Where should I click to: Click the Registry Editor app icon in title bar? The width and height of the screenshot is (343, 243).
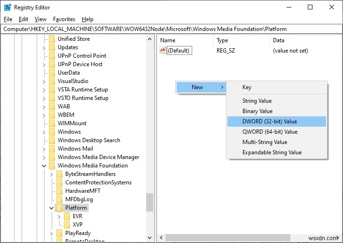pyautogui.click(x=7, y=7)
